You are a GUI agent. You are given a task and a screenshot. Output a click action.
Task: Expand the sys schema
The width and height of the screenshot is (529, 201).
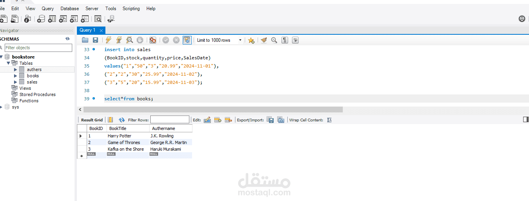(2, 107)
